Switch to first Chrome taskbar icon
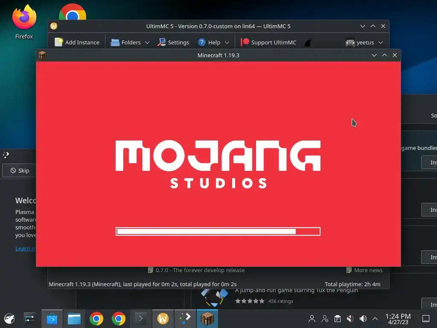The image size is (437, 328). [x=96, y=319]
